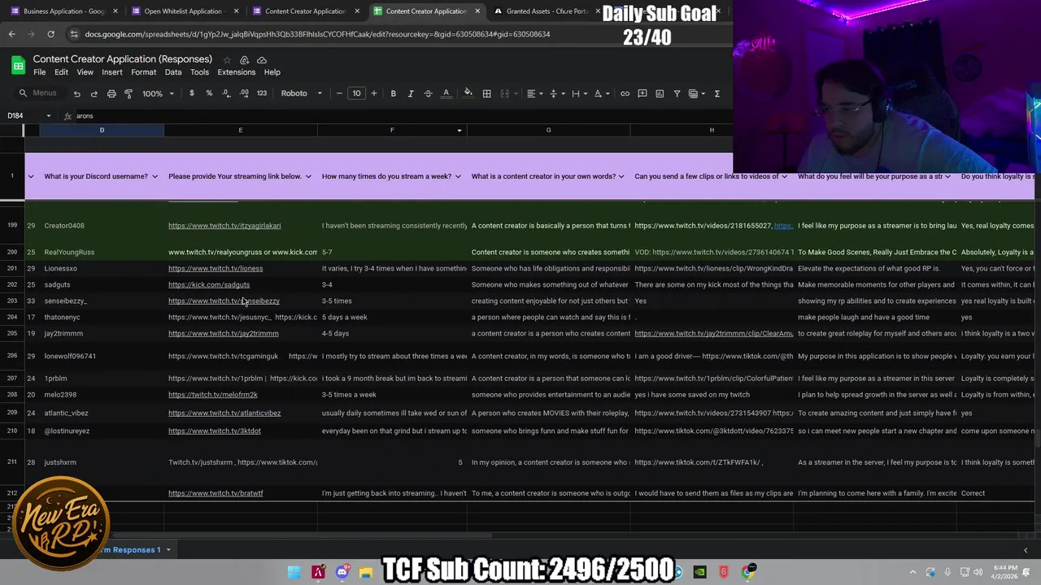This screenshot has width=1041, height=585.
Task: Star the Content Creator Application document
Action: click(227, 60)
